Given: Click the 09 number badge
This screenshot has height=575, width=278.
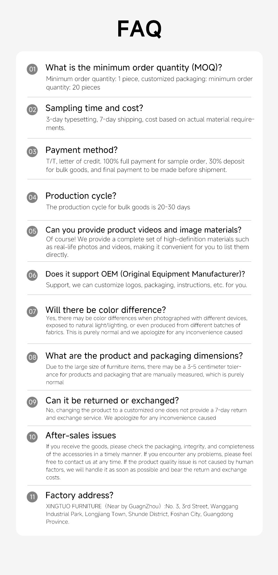Looking at the screenshot, I should pos(32,402).
